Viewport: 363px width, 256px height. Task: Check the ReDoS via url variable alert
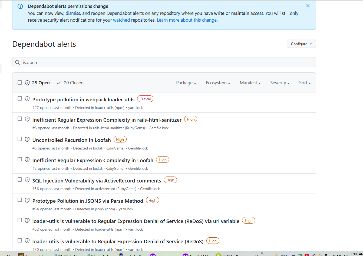point(20,220)
